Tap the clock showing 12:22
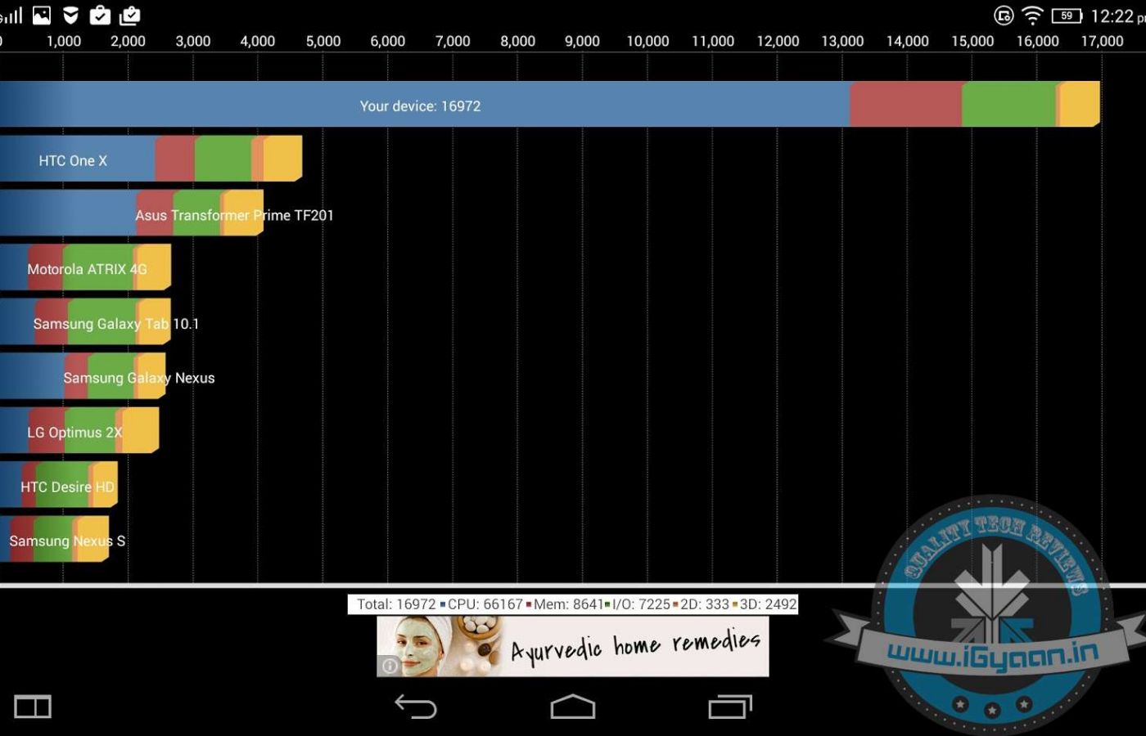 (x=1113, y=16)
